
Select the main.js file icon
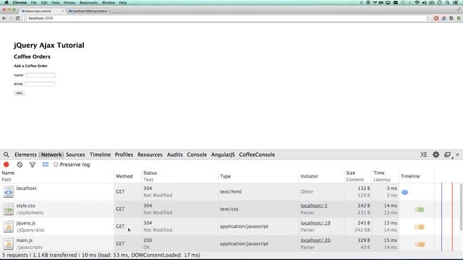8,244
